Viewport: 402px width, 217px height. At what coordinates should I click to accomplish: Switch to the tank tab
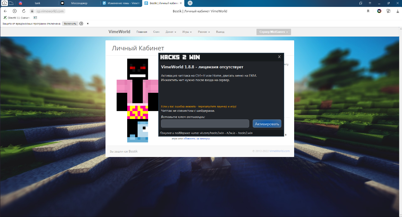[x=37, y=3]
